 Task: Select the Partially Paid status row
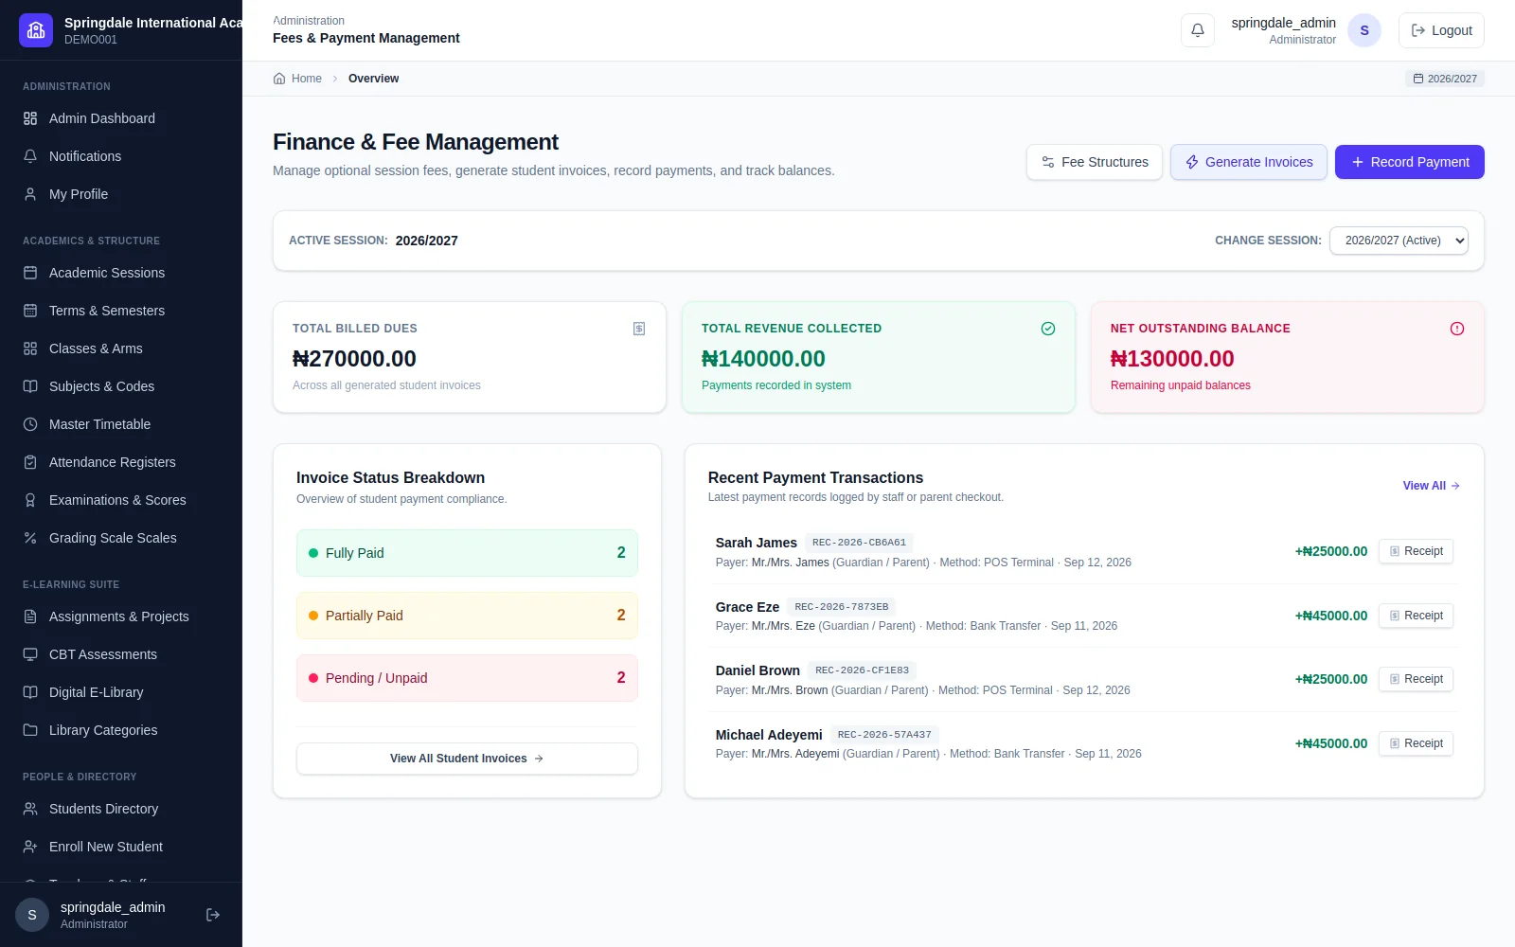[467, 616]
